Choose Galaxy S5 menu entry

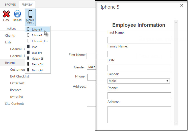point(38,58)
